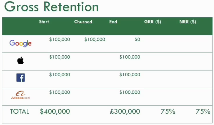Select the Churned column header
This screenshot has height=125, width=214.
point(83,22)
